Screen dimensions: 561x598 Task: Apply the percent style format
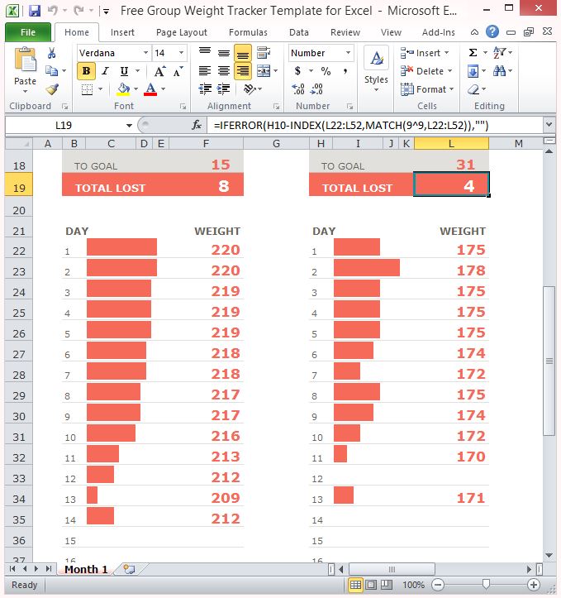(326, 72)
